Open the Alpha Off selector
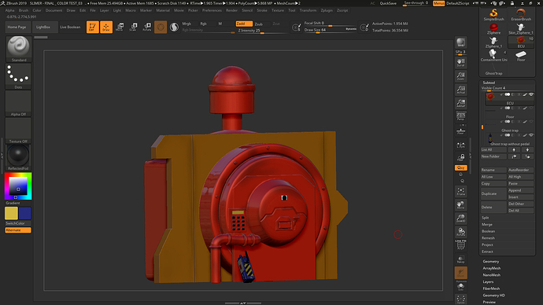The image size is (543, 305). pyautogui.click(x=18, y=103)
